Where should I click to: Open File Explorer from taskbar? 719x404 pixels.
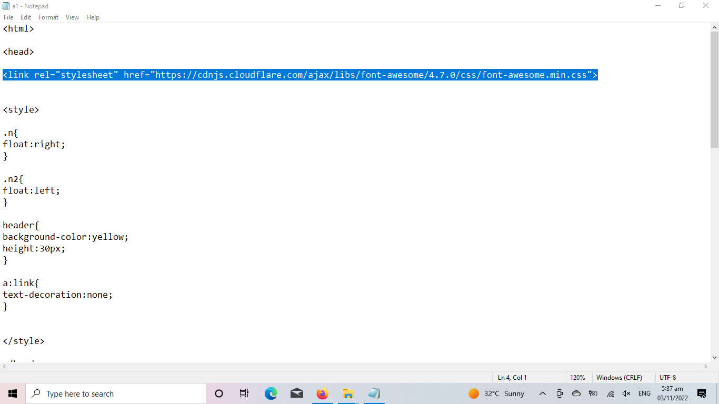(x=348, y=393)
